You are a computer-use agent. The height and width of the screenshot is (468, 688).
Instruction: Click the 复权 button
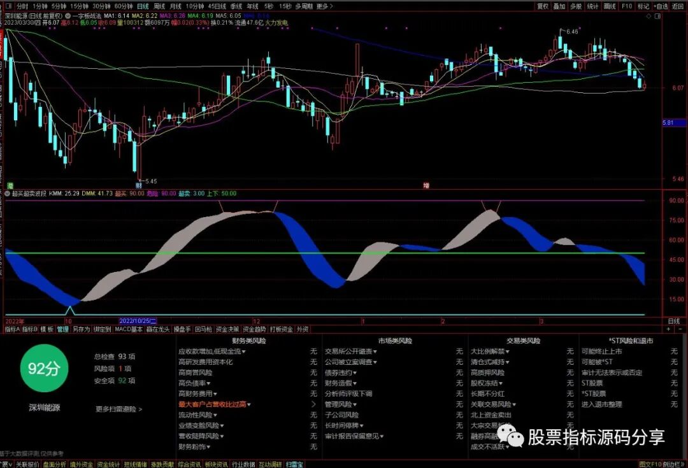[543, 6]
